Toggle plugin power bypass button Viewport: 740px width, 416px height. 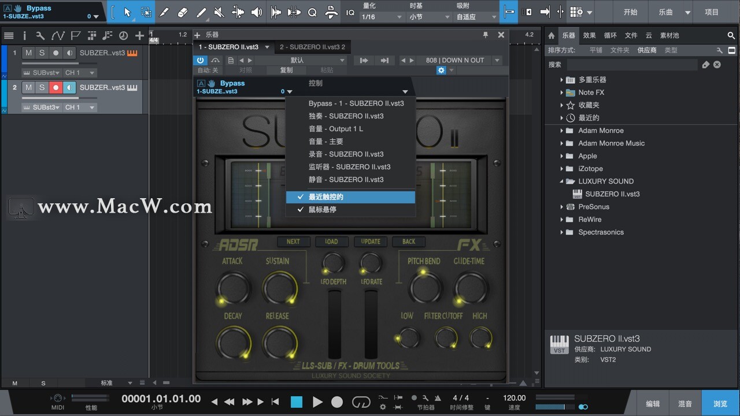coord(200,60)
